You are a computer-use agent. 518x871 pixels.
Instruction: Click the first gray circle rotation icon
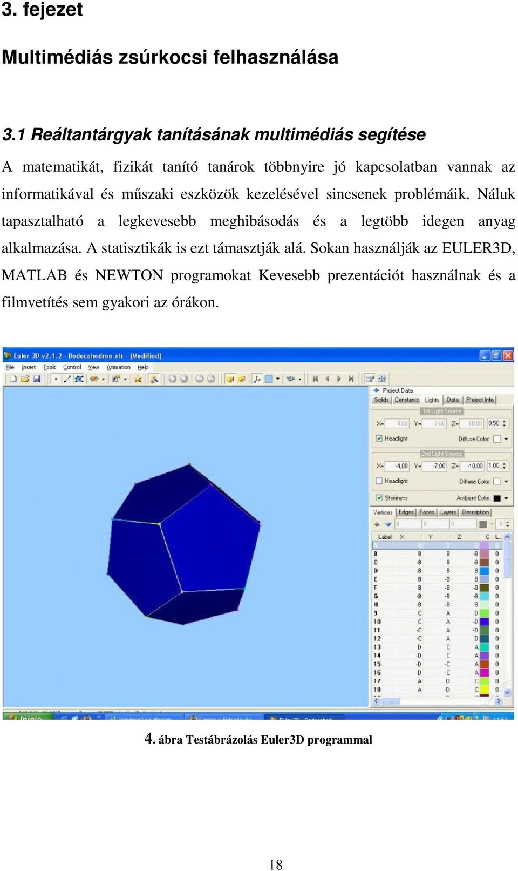coord(172,379)
